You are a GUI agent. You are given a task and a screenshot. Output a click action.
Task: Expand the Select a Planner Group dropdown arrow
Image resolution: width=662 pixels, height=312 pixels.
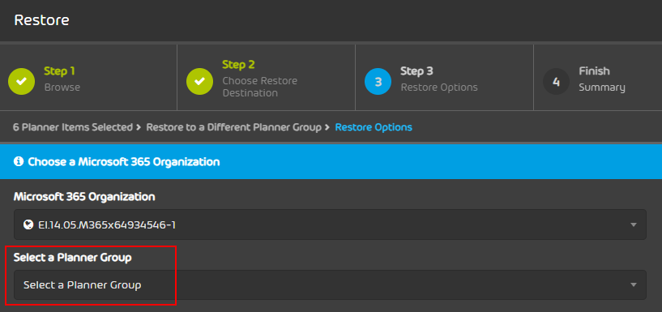coord(634,285)
